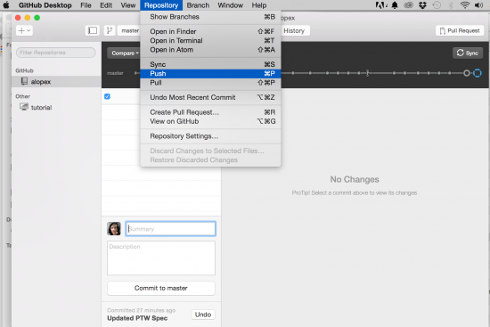Image resolution: width=490 pixels, height=327 pixels.
Task: Choose Undo Most Recent Commit
Action: pyautogui.click(x=210, y=97)
